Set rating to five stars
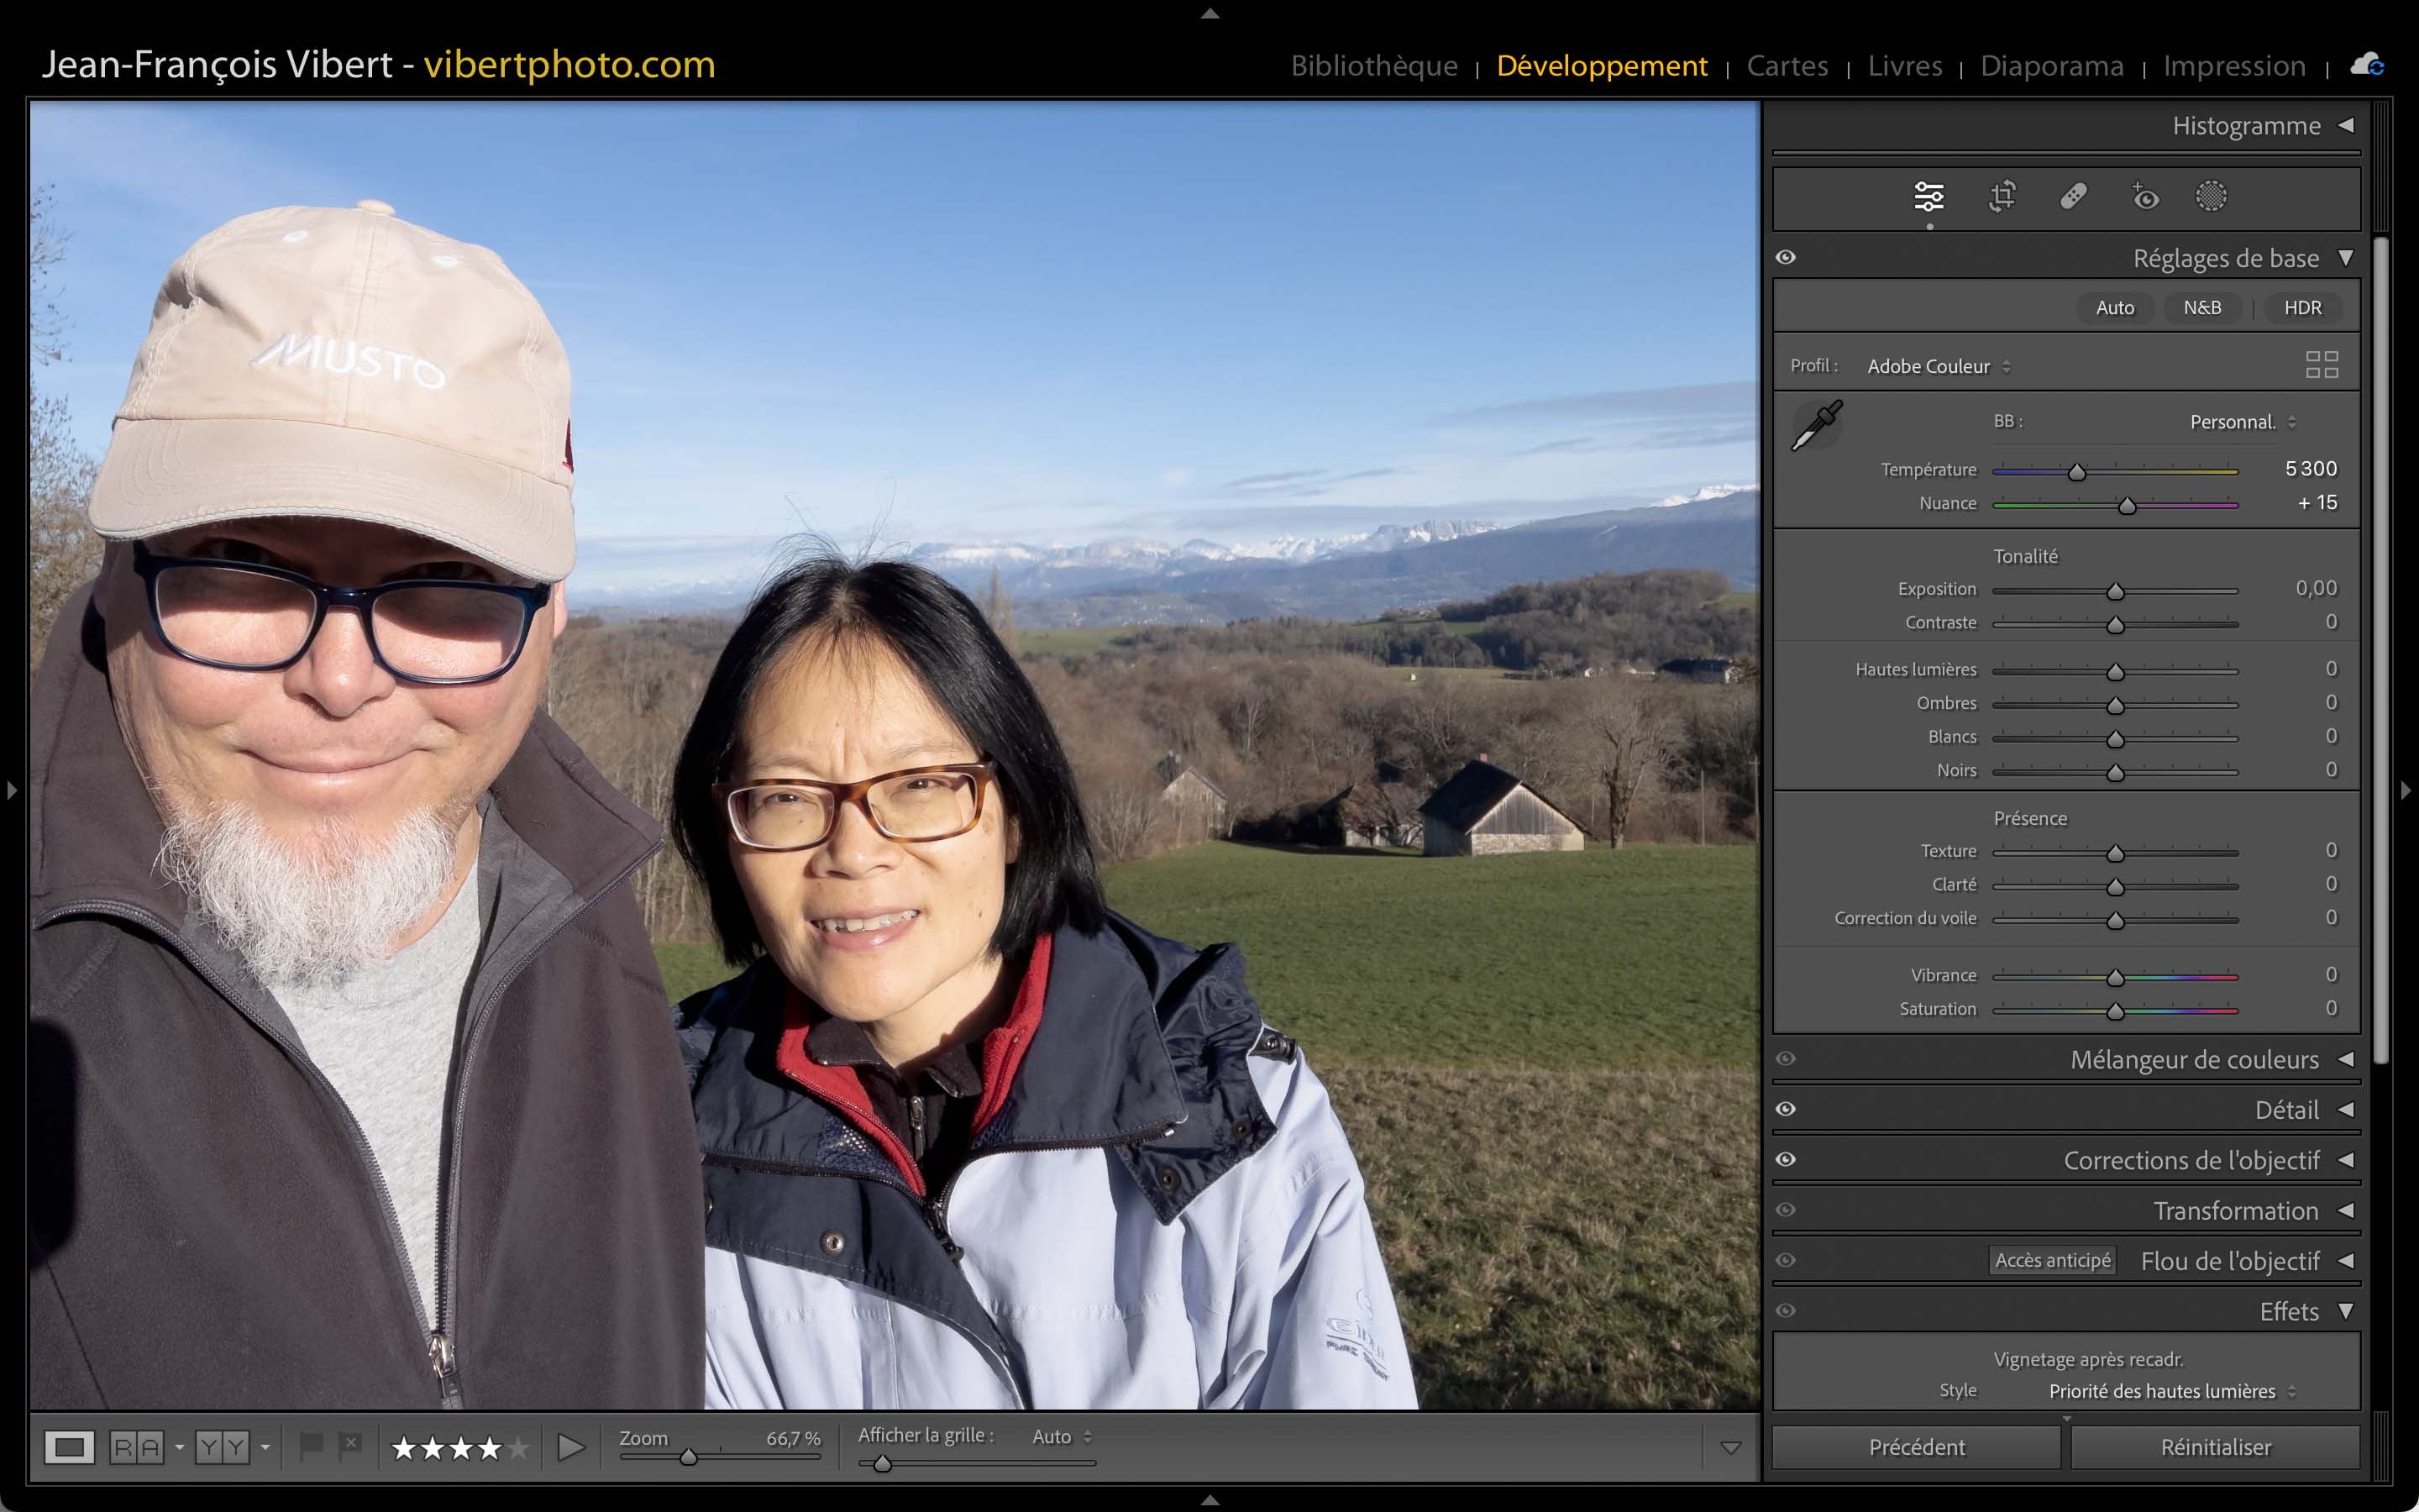The height and width of the screenshot is (1512, 2419). (x=517, y=1447)
